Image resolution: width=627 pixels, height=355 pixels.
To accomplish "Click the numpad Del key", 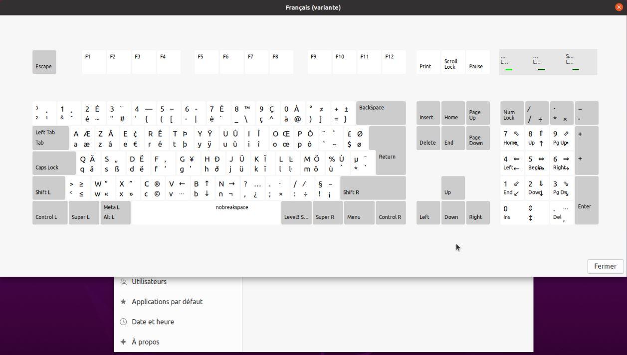I will click(562, 213).
